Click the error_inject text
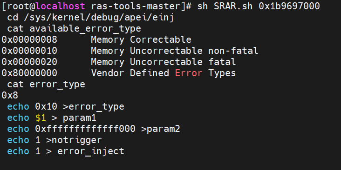The width and height of the screenshot is (341, 170). 91,151
